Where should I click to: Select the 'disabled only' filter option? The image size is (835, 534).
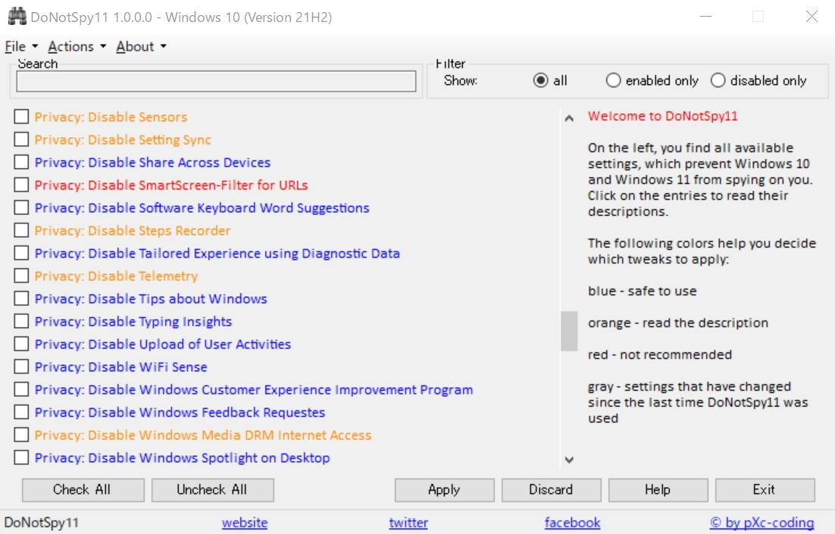point(718,80)
